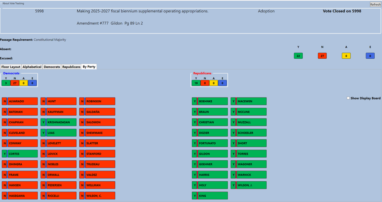This screenshot has width=382, height=202.
Task: Select KRISHNADASAN's yea vote entry
Action: (59, 122)
